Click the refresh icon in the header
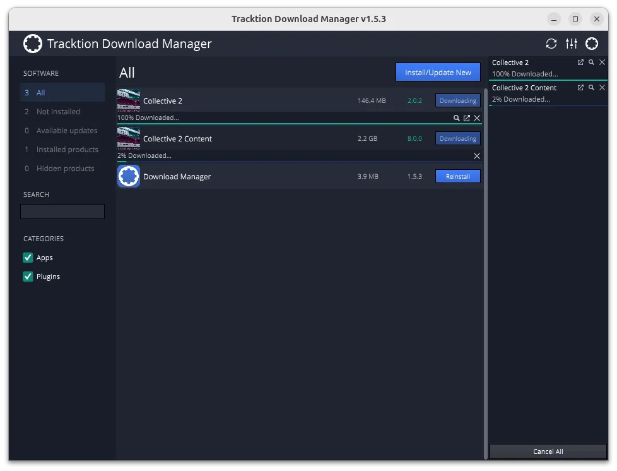 click(551, 44)
